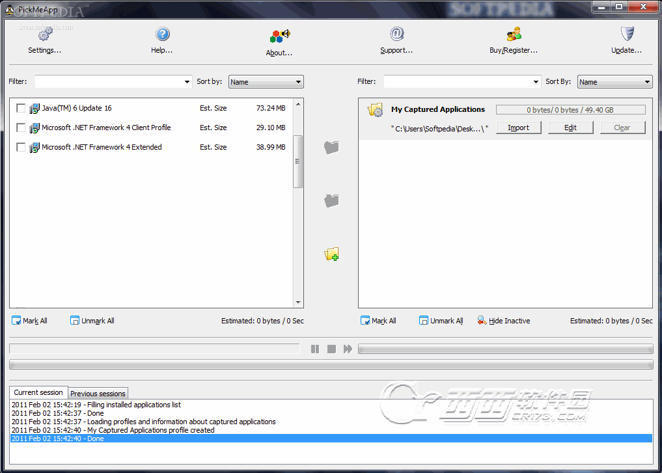
Task: Select the highlighted 15:42:40 - Done log line
Action: (331, 439)
